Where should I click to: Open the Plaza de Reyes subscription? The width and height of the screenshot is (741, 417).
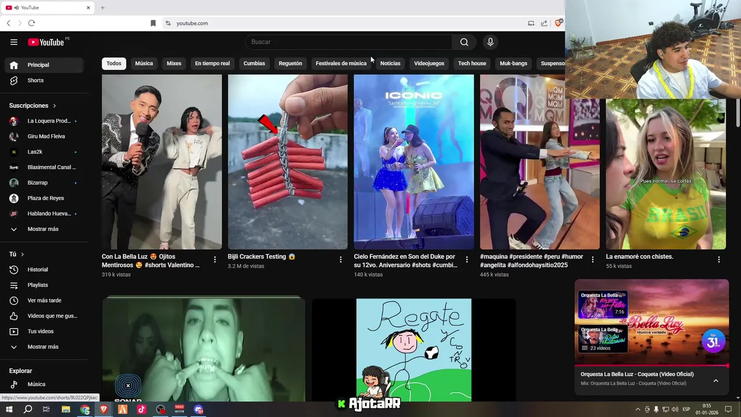[x=44, y=198]
